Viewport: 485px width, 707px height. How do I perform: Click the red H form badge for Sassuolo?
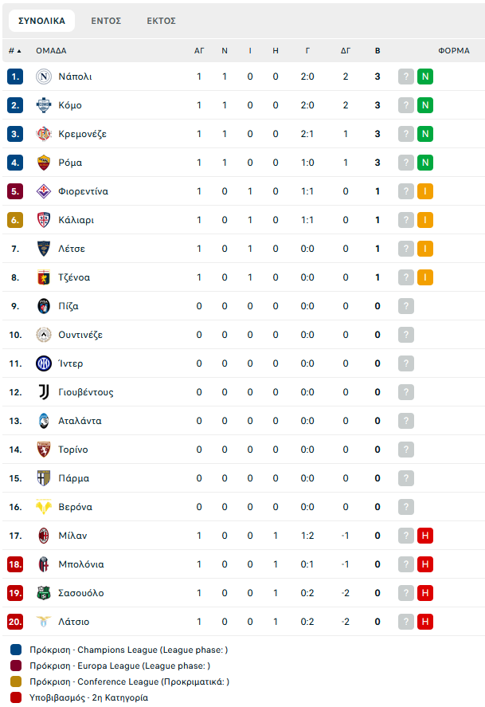425,593
